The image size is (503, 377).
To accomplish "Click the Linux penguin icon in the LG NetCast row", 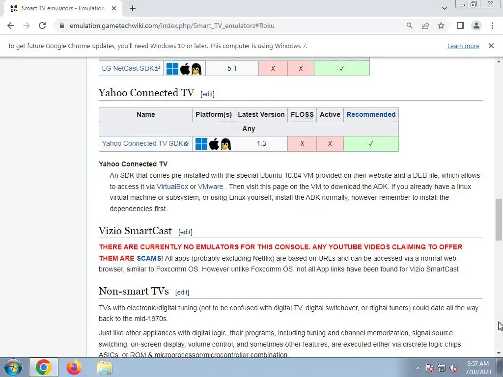I will pos(196,69).
